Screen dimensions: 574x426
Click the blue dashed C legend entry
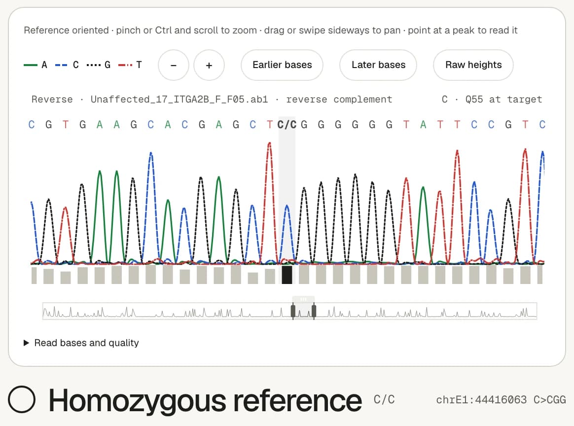67,65
